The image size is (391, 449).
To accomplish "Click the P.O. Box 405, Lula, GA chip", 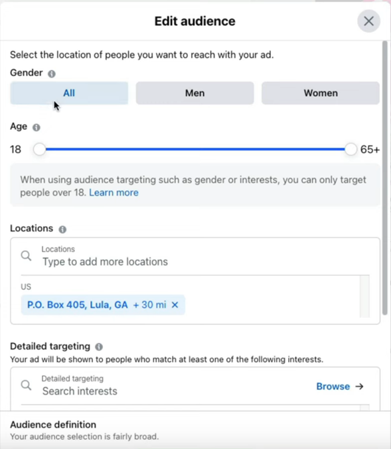I will click(78, 304).
